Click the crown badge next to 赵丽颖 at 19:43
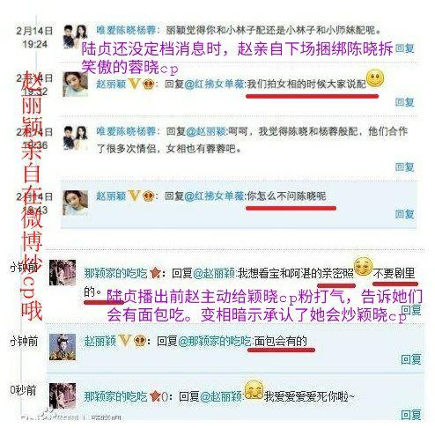435x428 pixels. pos(149,196)
